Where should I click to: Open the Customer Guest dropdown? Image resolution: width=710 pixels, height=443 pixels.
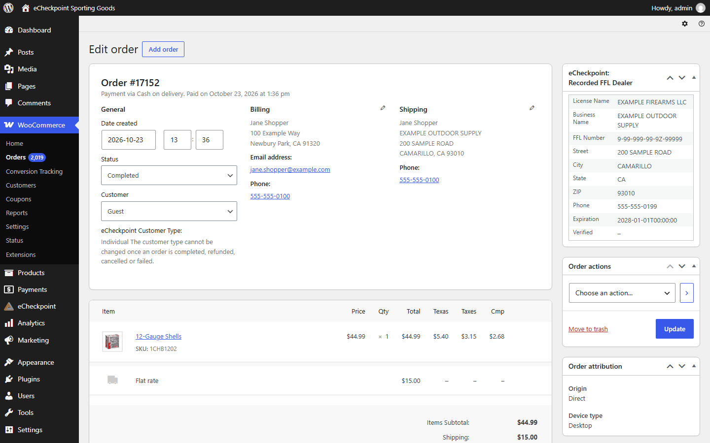point(169,211)
